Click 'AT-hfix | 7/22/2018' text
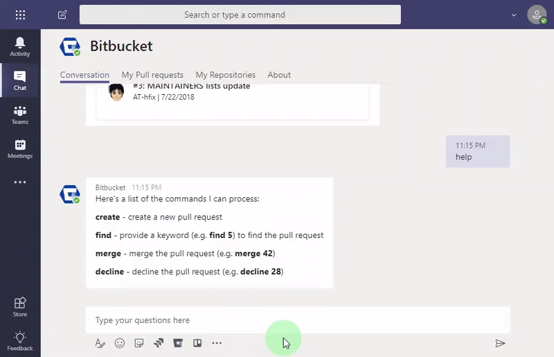Image resolution: width=554 pixels, height=357 pixels. pyautogui.click(x=163, y=97)
